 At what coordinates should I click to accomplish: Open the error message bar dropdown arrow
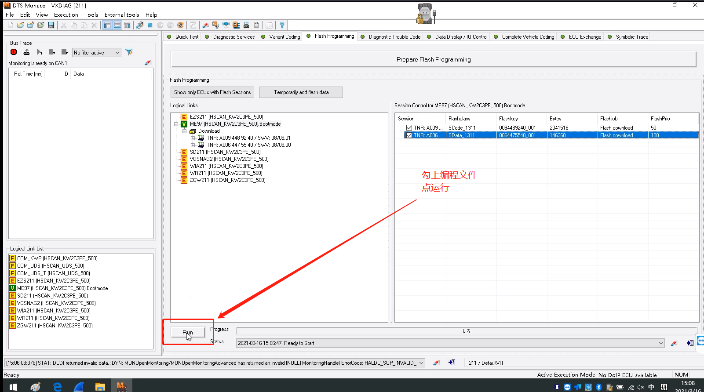(x=421, y=363)
